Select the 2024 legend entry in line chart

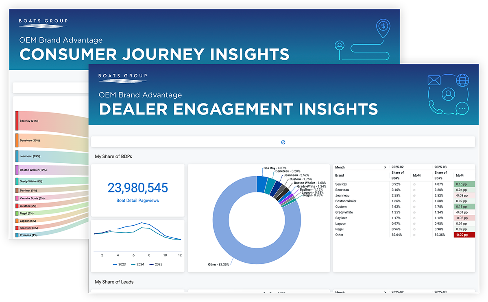(x=137, y=264)
